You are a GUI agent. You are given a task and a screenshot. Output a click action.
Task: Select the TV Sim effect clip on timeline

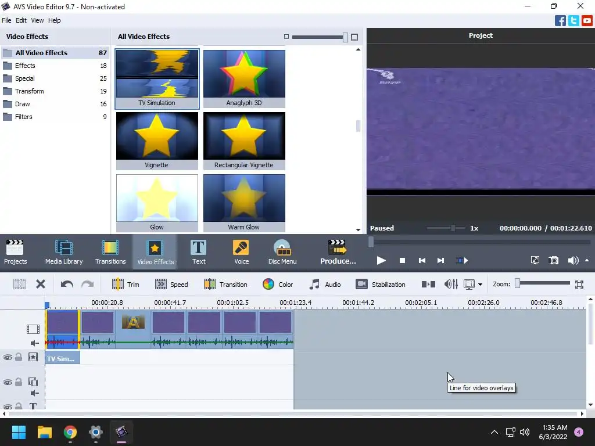pyautogui.click(x=63, y=358)
